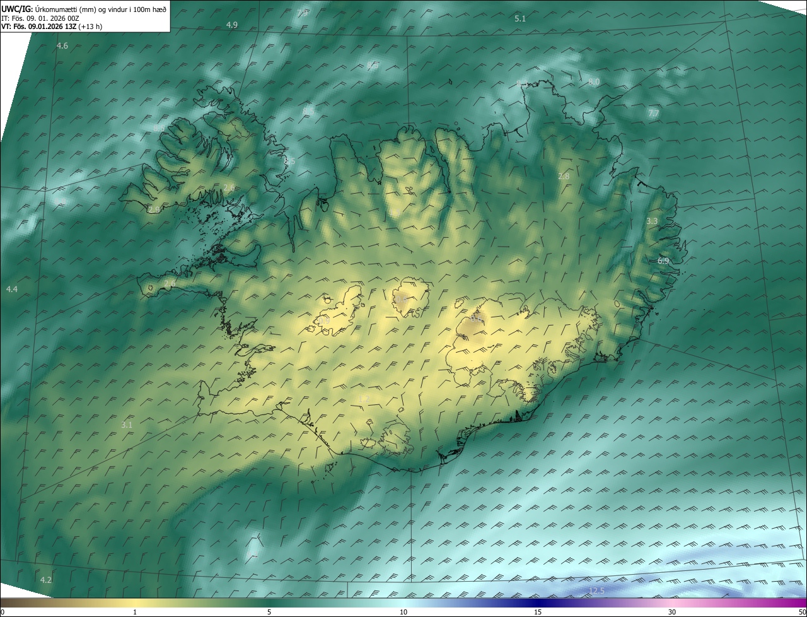Click the 2.8 value label on the map
Screen dimensions: 807x617
[x=564, y=176]
